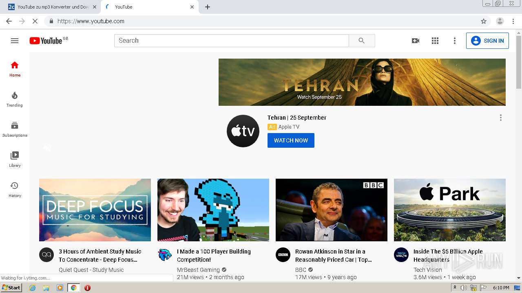
Task: Open the create video camera icon
Action: click(416, 41)
